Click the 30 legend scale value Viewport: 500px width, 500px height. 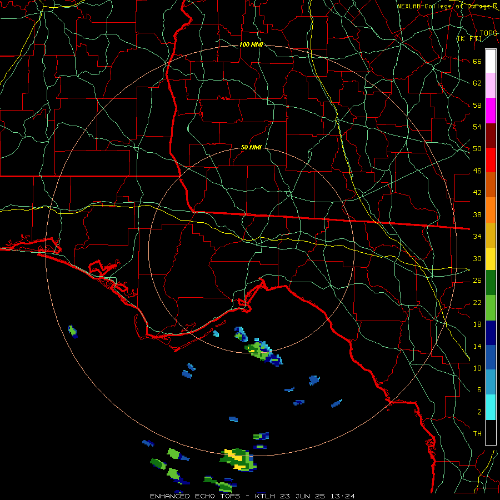pos(477,258)
